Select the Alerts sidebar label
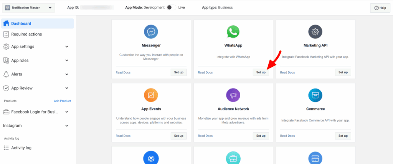The height and width of the screenshot is (164, 393). pyautogui.click(x=17, y=74)
